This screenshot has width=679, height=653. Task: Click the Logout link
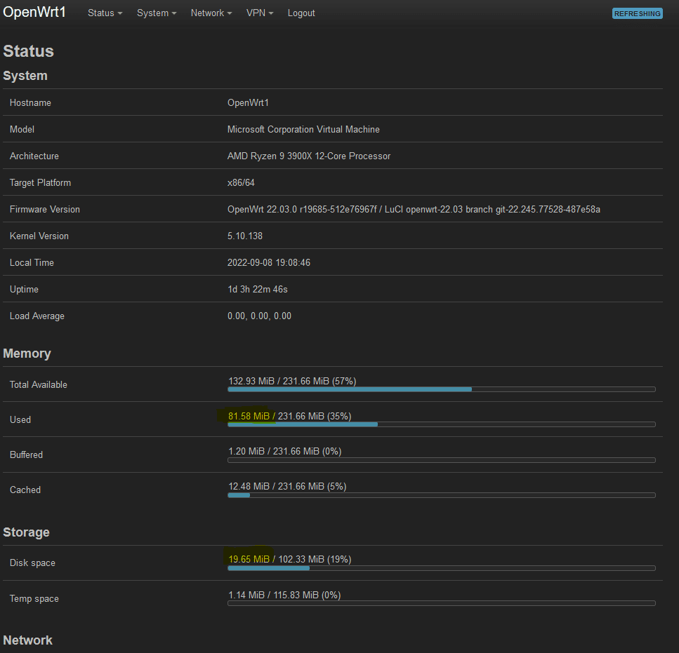click(301, 13)
